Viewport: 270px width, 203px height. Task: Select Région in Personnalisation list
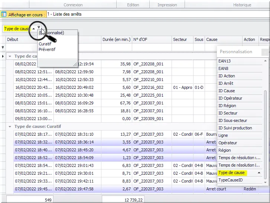click(x=240, y=150)
